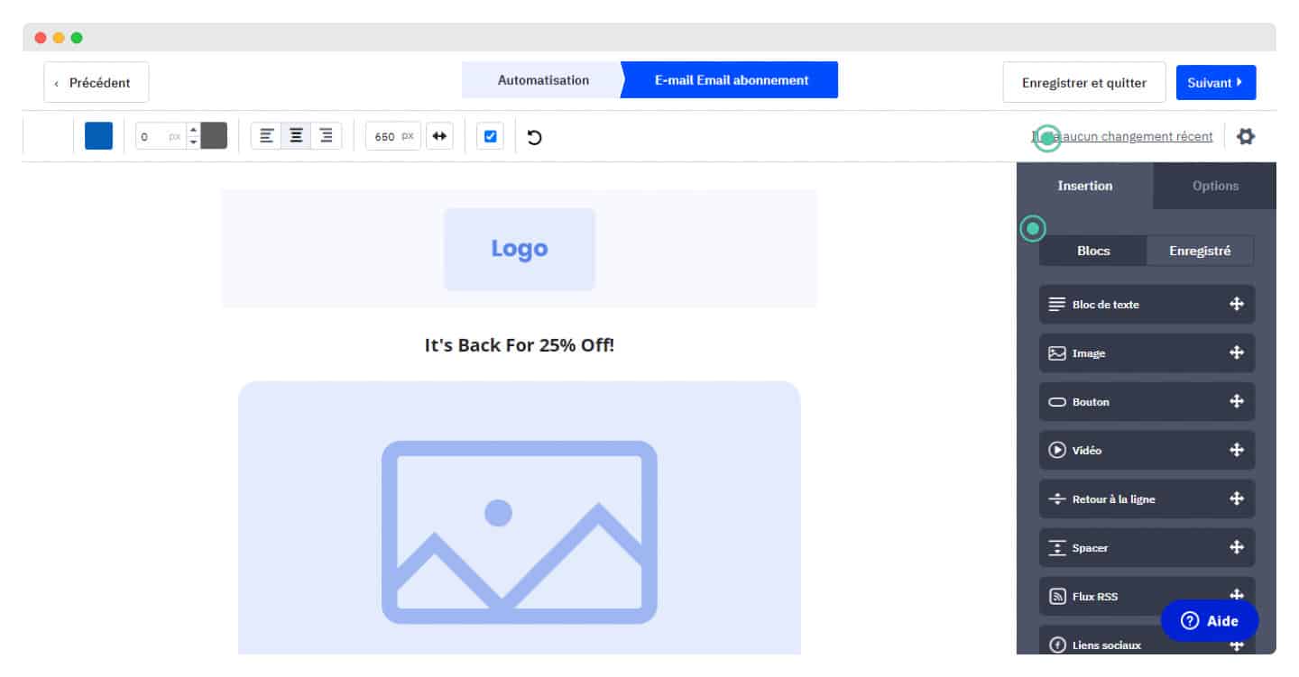Click the Retour à la ligne move handle
This screenshot has height=677, width=1299.
click(1237, 499)
